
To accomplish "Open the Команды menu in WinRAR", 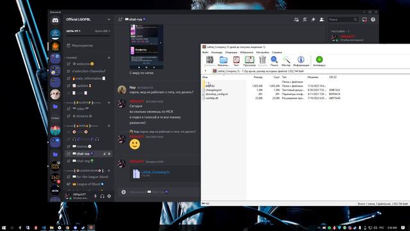I will point(217,53).
